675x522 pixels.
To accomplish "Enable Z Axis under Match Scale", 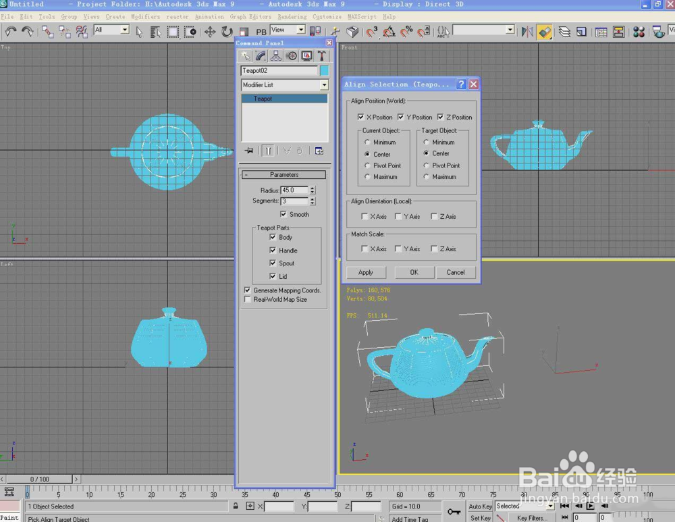I will tap(434, 249).
